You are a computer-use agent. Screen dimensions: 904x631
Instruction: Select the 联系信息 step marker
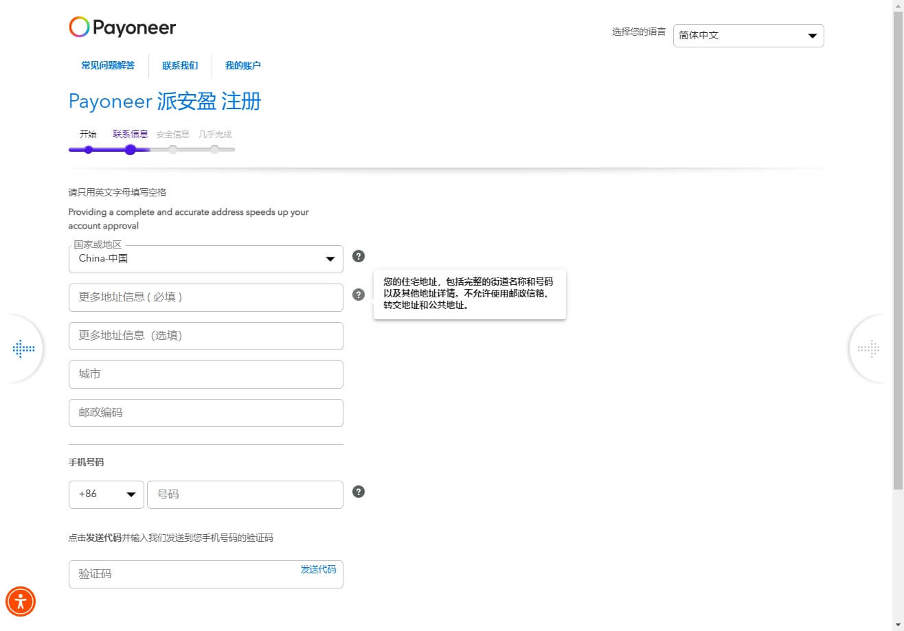click(x=131, y=149)
